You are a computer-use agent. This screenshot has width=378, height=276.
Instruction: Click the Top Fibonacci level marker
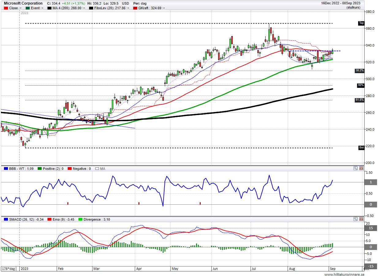coord(361,23)
